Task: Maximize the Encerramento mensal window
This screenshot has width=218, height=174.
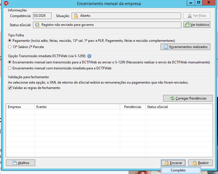Action: [199, 3]
